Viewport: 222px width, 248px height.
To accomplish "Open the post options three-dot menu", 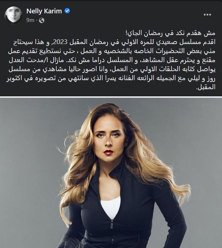I will (207, 14).
